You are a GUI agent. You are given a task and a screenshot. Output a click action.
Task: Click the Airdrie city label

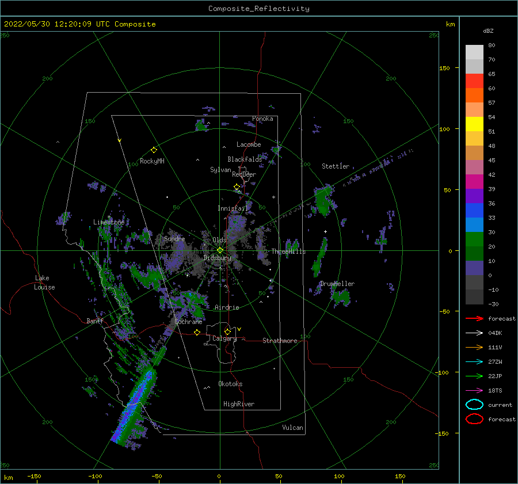(227, 307)
